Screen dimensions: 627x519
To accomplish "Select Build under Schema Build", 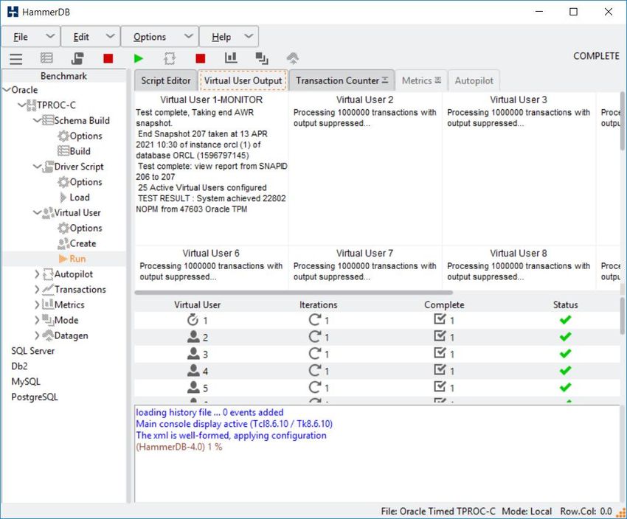I will click(74, 151).
